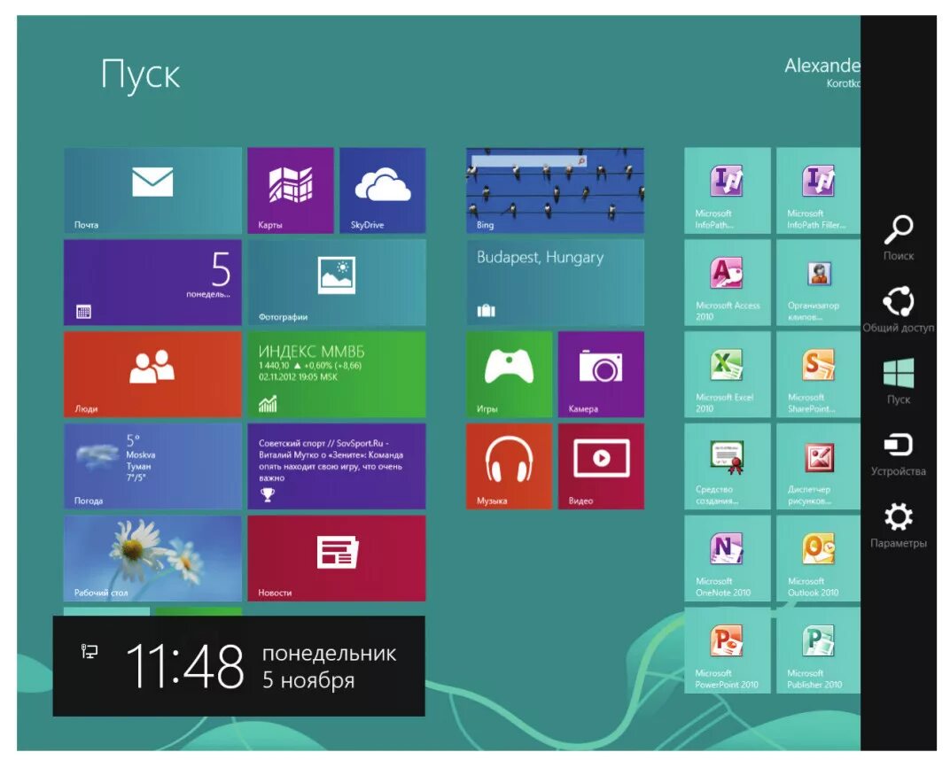The height and width of the screenshot is (760, 950).
Task: Click the Пуск title heading
Action: point(140,75)
